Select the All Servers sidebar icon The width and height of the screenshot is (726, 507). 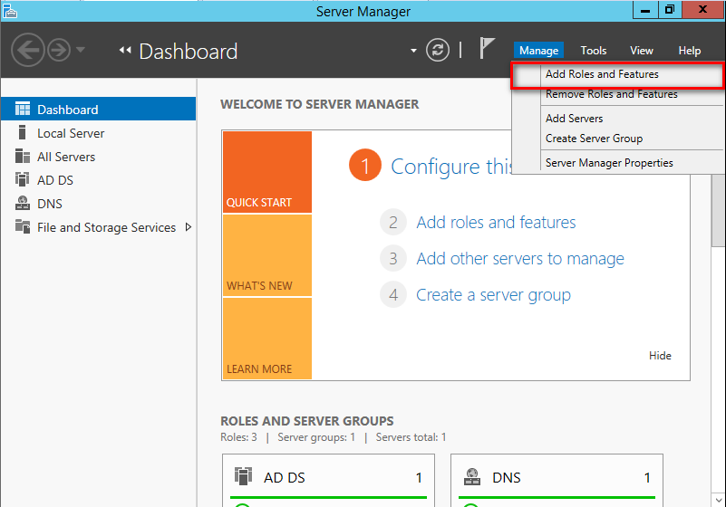coord(23,157)
